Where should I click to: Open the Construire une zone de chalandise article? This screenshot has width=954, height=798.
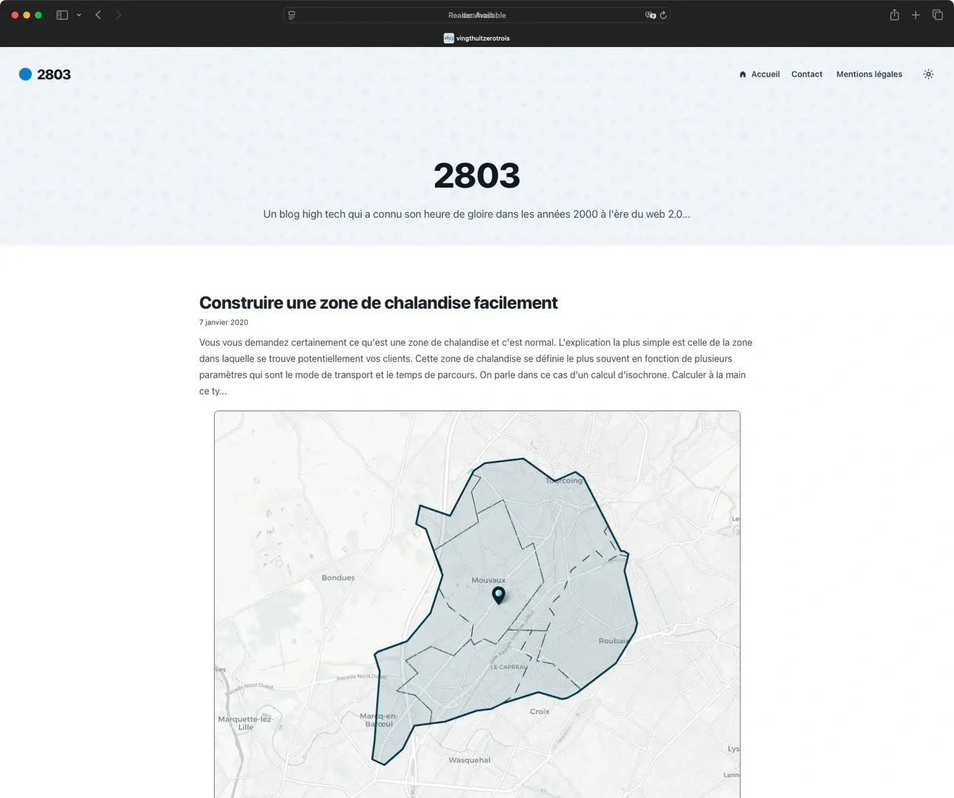coord(378,303)
